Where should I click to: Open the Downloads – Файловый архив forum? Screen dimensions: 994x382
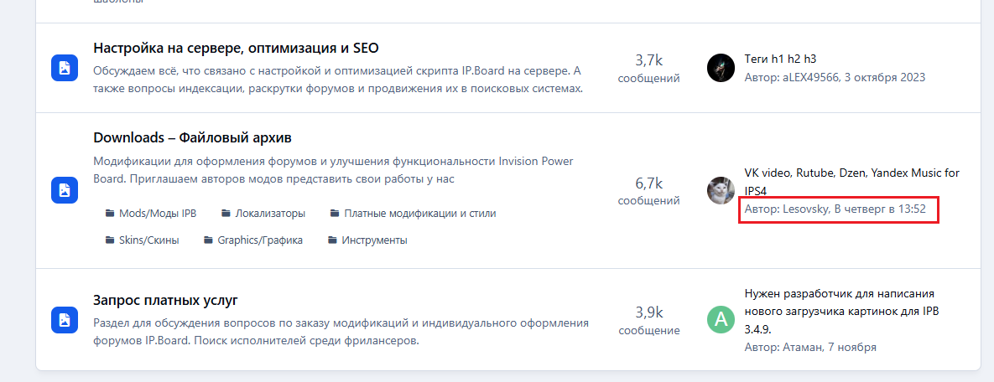point(192,137)
